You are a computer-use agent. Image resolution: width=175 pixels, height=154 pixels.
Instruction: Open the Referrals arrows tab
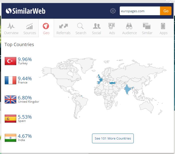(63, 29)
